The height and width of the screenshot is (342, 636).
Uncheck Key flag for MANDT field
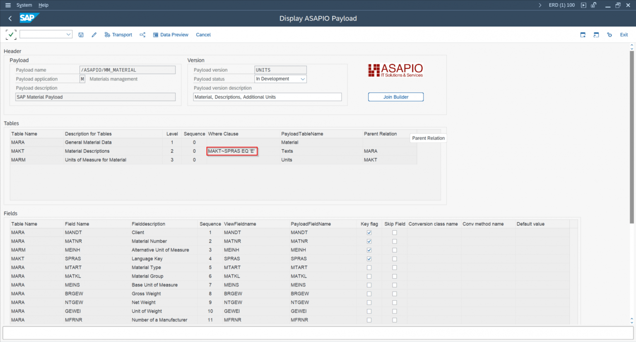[x=369, y=232]
